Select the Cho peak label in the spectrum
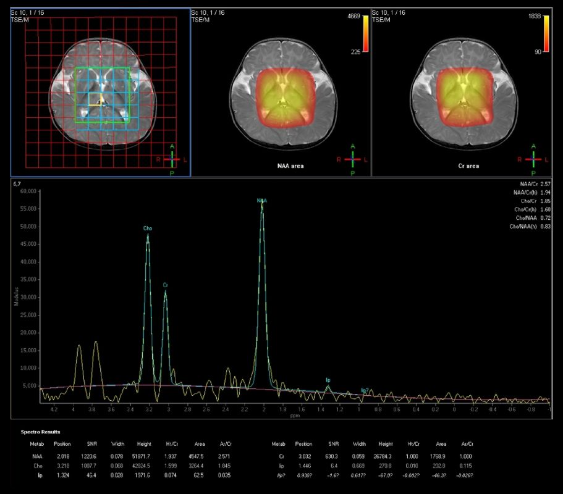Screen dimensions: 563x494 coord(148,228)
